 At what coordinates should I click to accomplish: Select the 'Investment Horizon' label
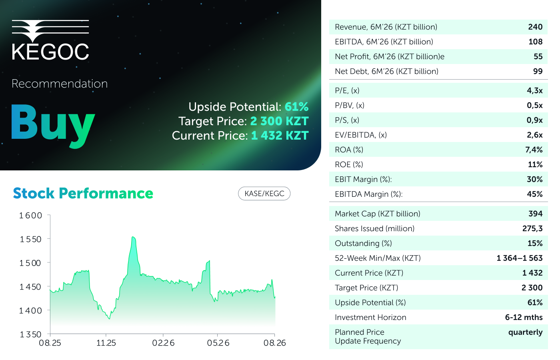370,318
